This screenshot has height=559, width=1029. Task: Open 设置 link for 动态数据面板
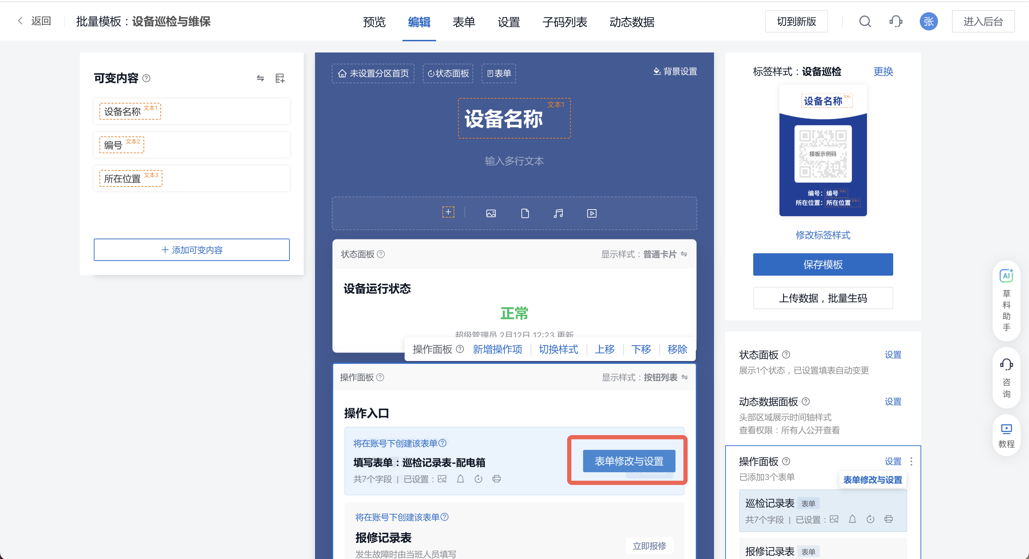tap(893, 401)
